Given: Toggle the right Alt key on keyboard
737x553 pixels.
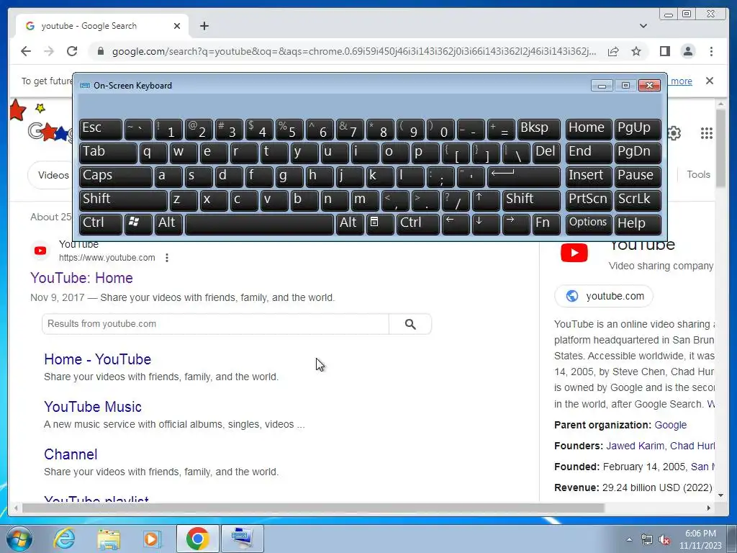Looking at the screenshot, I should (x=351, y=224).
